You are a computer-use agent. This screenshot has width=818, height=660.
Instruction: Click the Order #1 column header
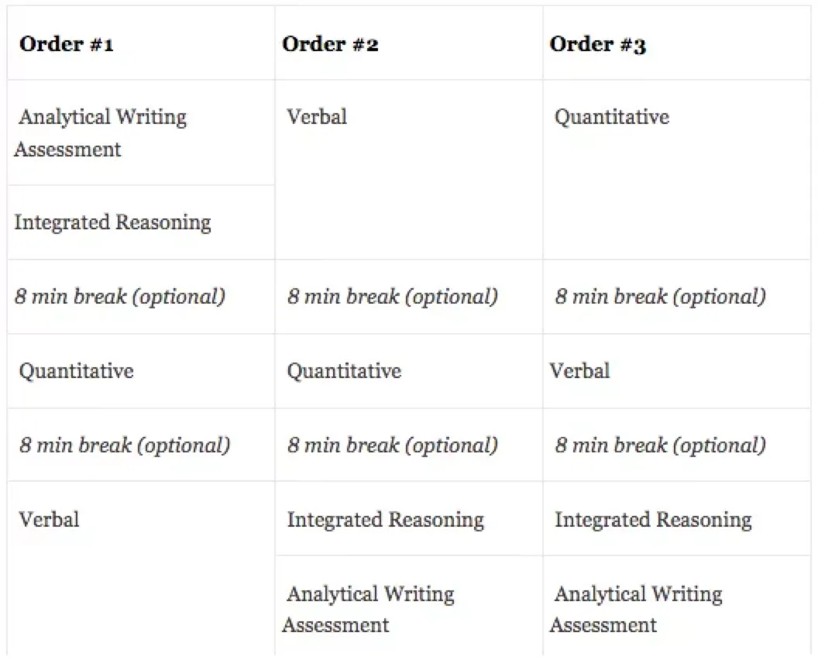(67, 44)
